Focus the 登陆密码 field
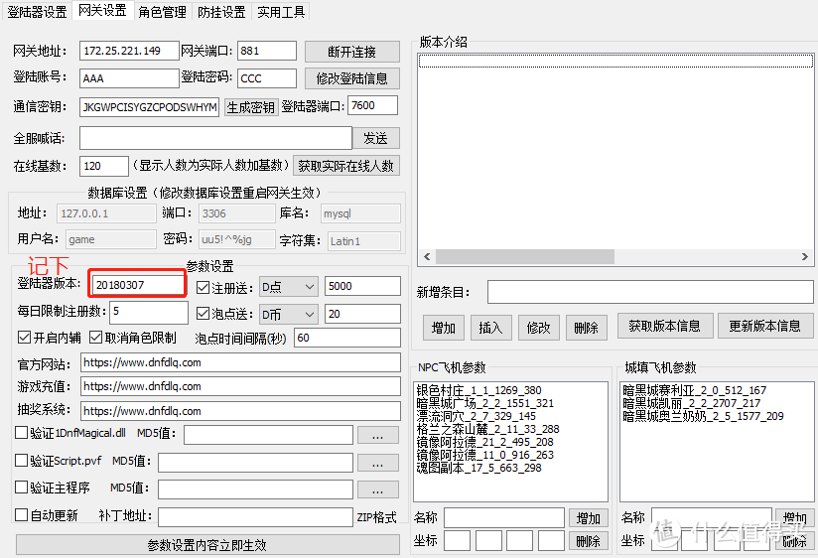 [x=267, y=78]
